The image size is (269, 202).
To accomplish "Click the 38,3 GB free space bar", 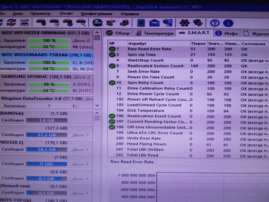I will (46, 150).
